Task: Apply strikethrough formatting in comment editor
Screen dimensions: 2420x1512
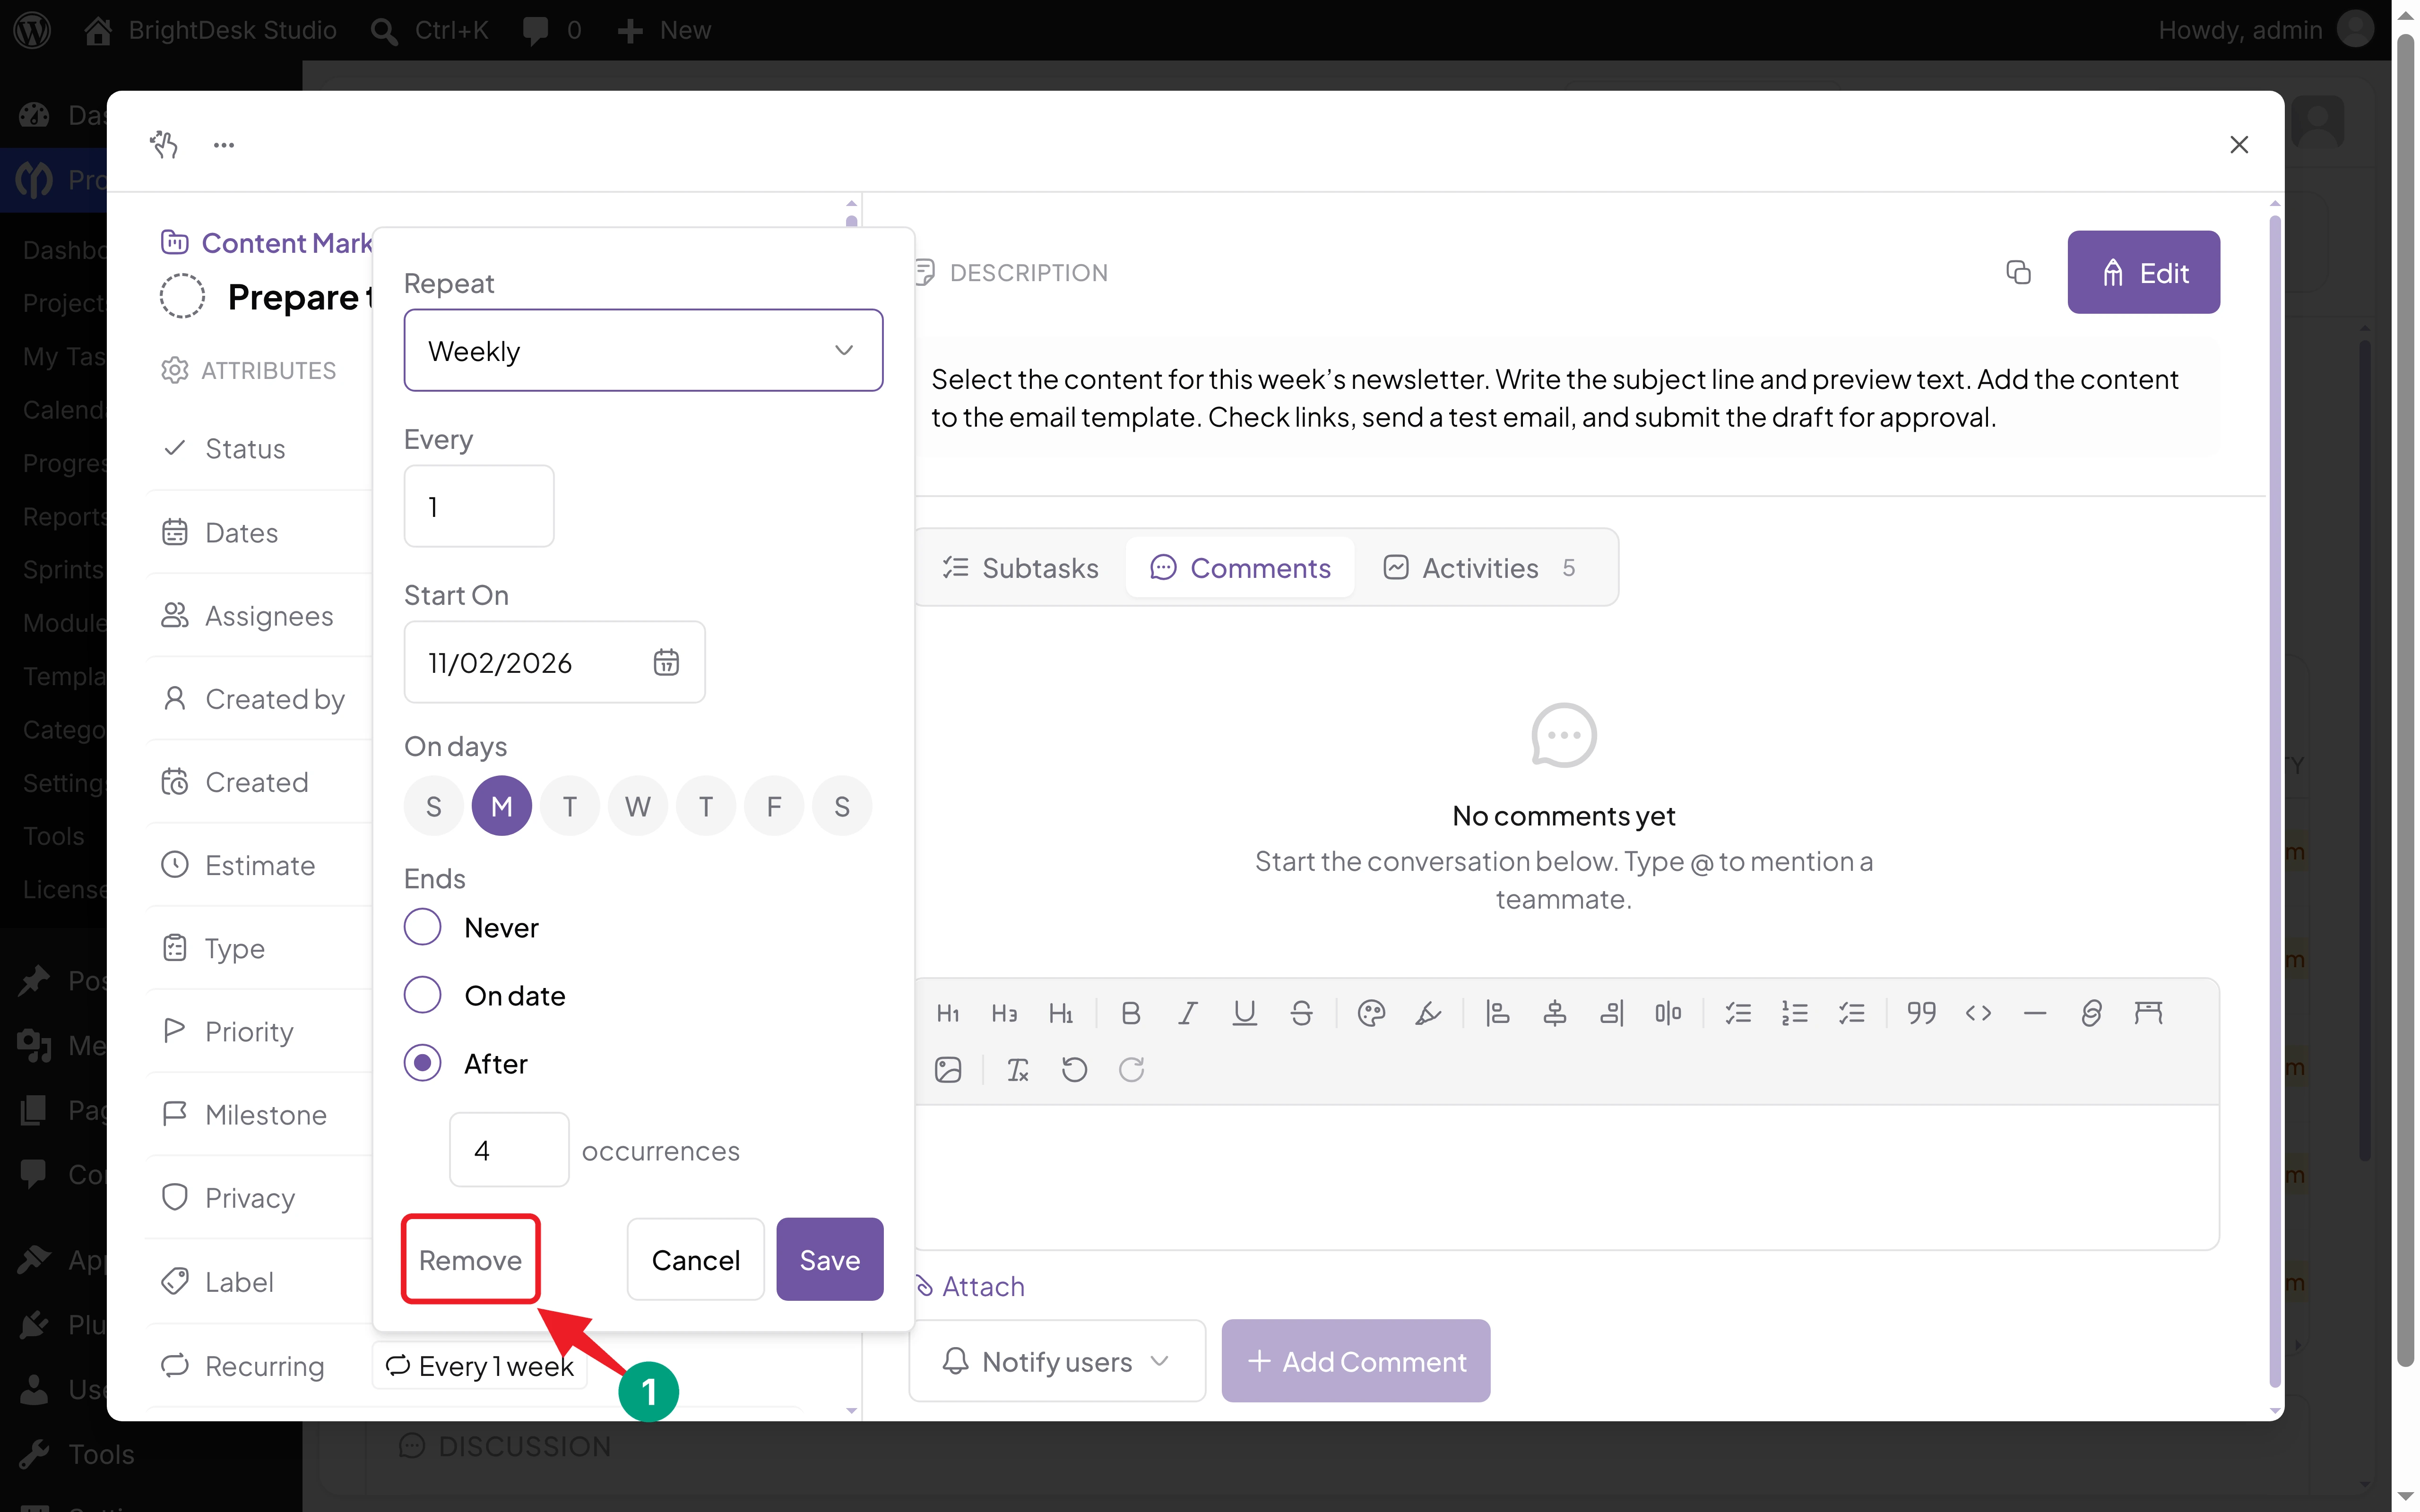Action: 1301,1013
